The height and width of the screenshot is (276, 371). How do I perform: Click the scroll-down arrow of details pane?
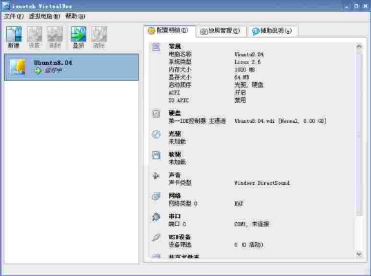click(x=359, y=255)
